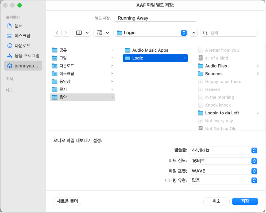Image resolution: width=266 pixels, height=213 pixels.
Task: Click the 취소 button
Action: tap(217, 201)
